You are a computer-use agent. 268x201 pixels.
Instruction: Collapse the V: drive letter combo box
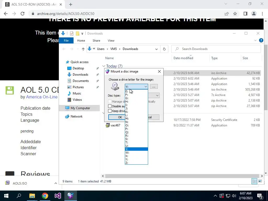click(146, 87)
